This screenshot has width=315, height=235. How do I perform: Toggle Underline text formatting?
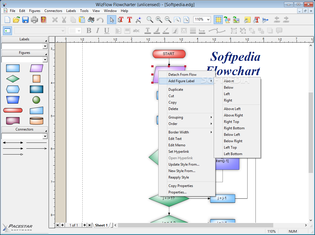click(x=107, y=31)
